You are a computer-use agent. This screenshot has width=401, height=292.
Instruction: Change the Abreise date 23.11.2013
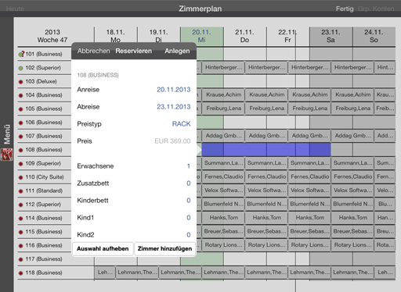coord(174,107)
